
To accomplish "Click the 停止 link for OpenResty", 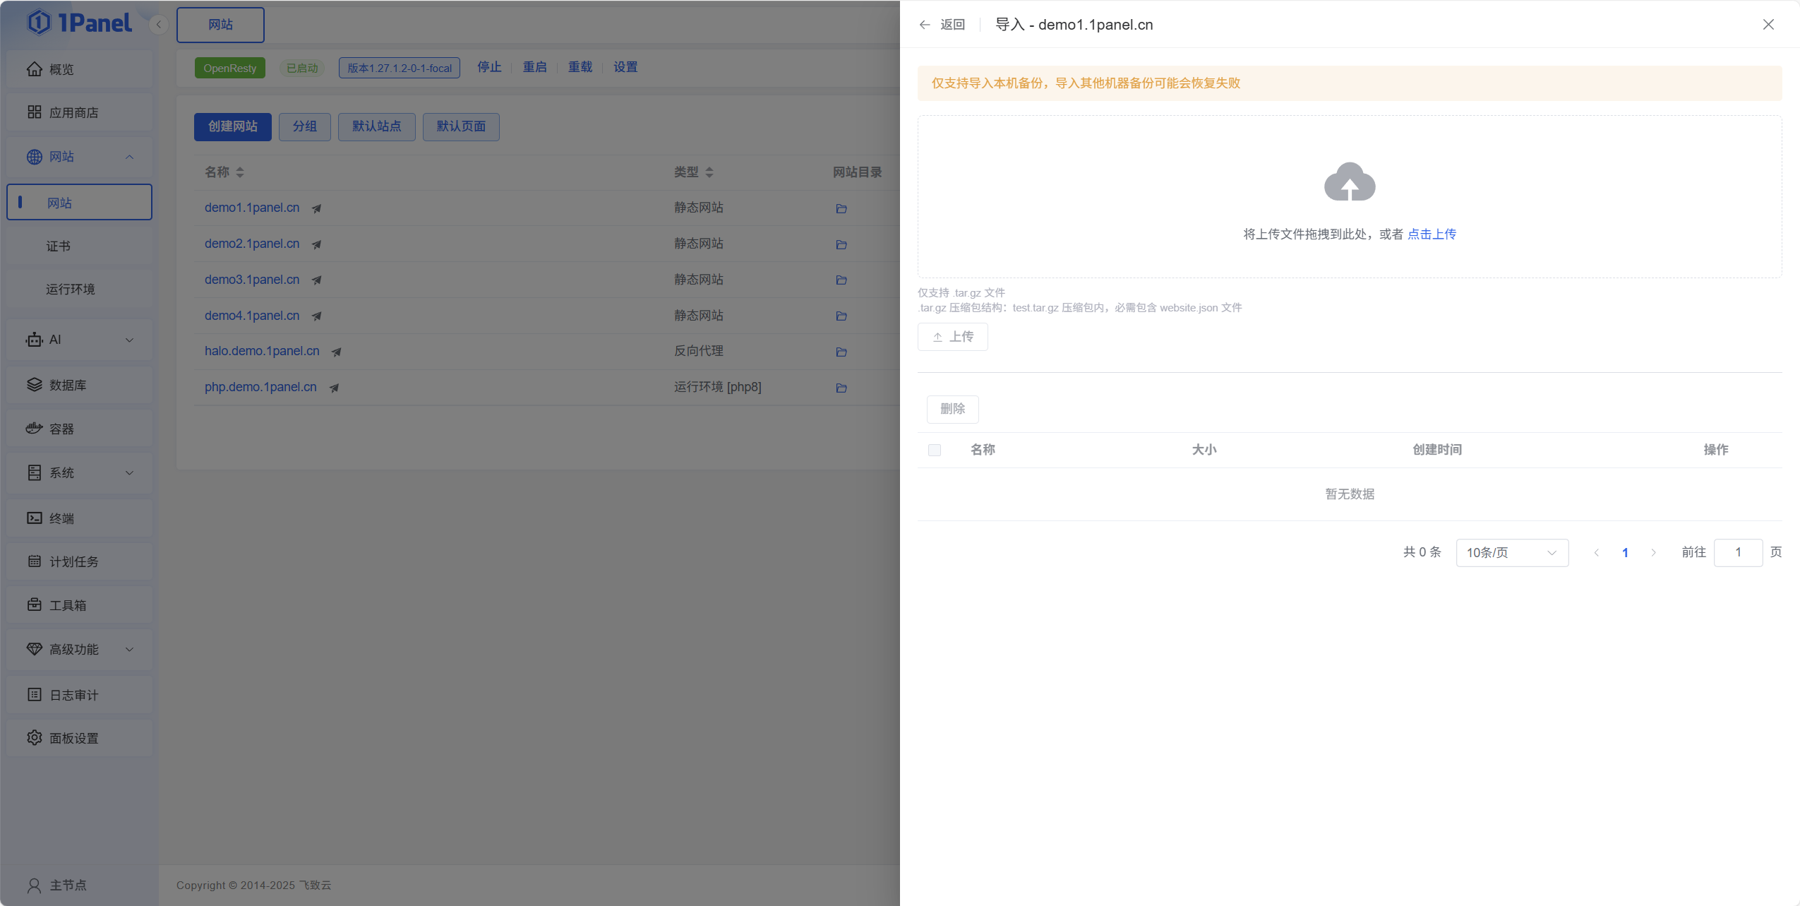I will pyautogui.click(x=489, y=67).
